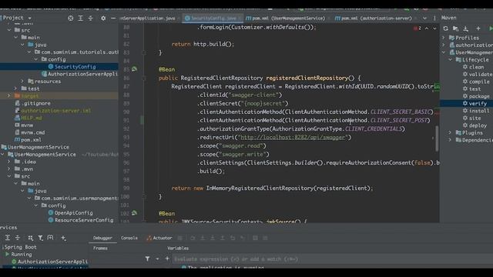Image resolution: width=493 pixels, height=277 pixels.
Task: Switch to Console tab in Services
Action: [129, 238]
